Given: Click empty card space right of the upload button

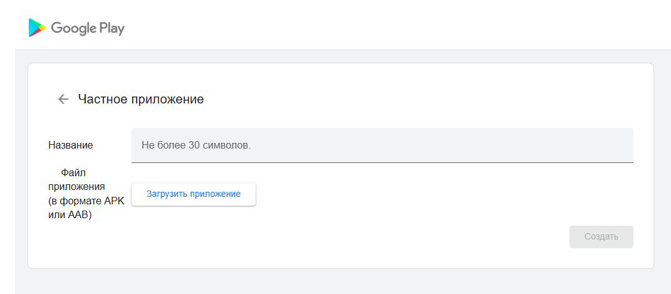Looking at the screenshot, I should [x=439, y=194].
